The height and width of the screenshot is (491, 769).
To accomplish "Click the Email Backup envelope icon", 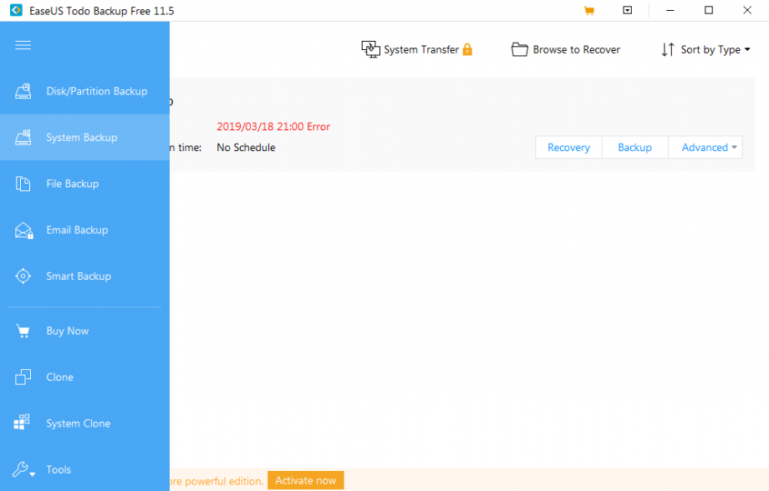I will coord(23,230).
